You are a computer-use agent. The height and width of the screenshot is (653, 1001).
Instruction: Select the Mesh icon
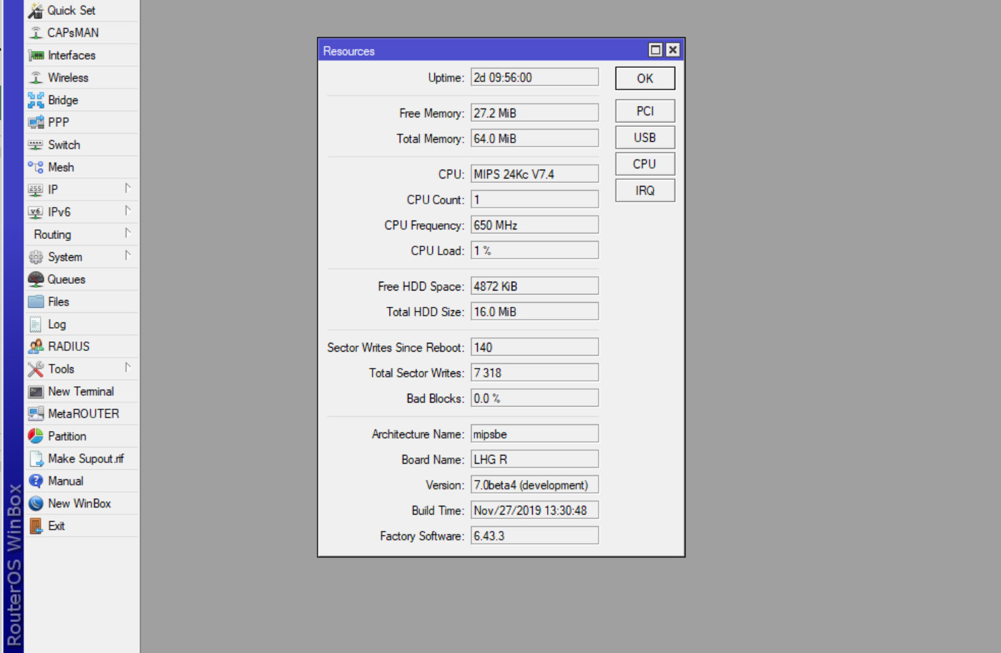coord(35,167)
